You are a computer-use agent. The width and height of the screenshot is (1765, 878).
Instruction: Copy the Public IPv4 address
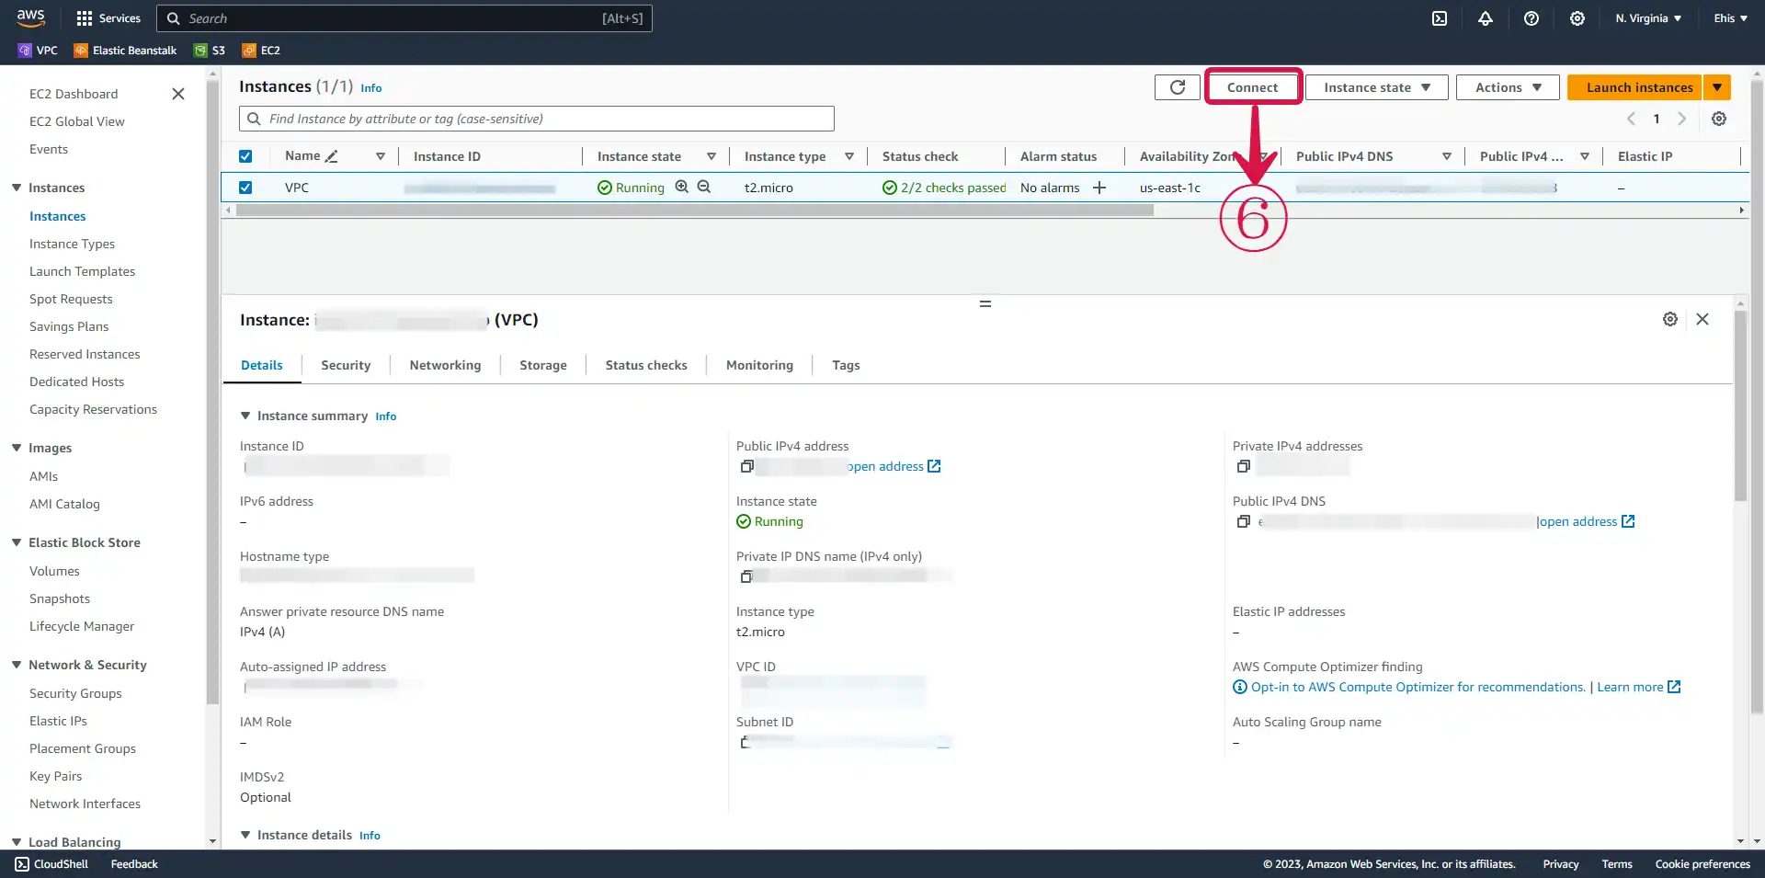pyautogui.click(x=747, y=466)
